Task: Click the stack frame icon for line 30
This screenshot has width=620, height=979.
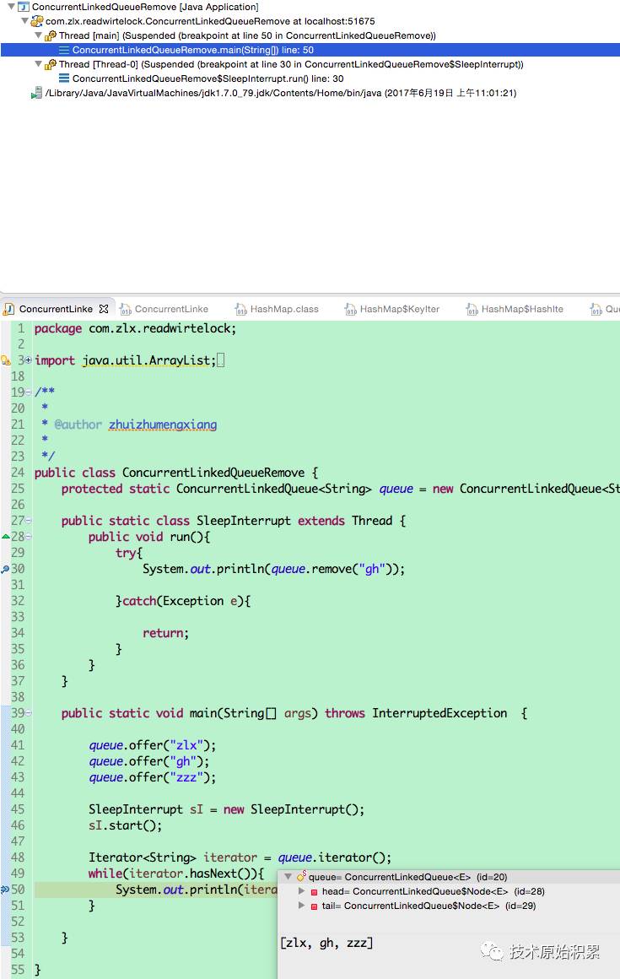Action: coord(63,78)
